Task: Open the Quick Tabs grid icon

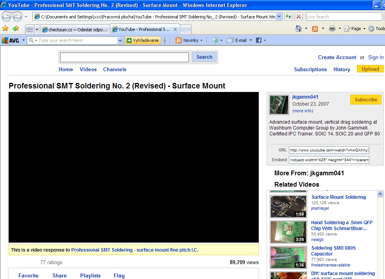Action: pyautogui.click(x=29, y=30)
